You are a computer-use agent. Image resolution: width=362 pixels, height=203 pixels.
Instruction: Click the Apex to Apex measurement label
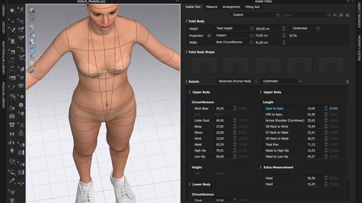pyautogui.click(x=274, y=108)
